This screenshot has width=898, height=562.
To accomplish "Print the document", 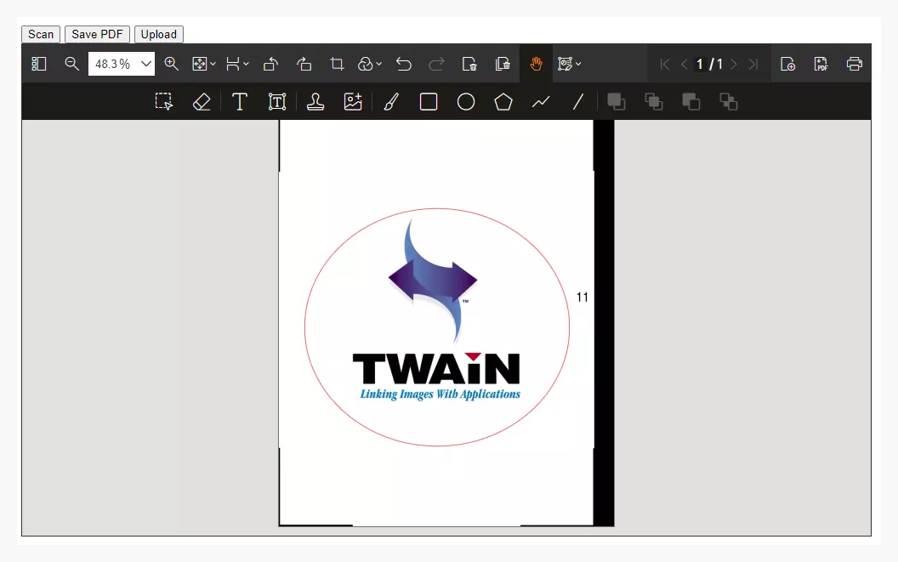I will [855, 64].
